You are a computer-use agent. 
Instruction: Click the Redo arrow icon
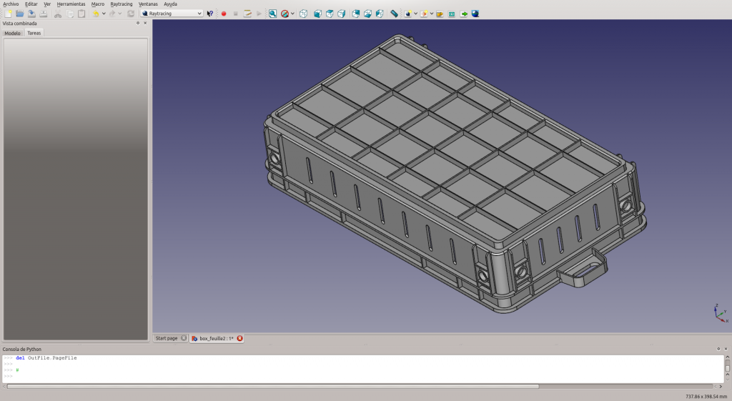pos(112,14)
